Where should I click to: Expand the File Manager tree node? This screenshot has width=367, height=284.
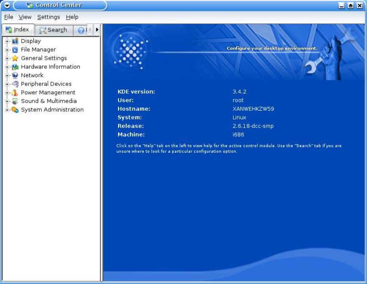(x=7, y=50)
